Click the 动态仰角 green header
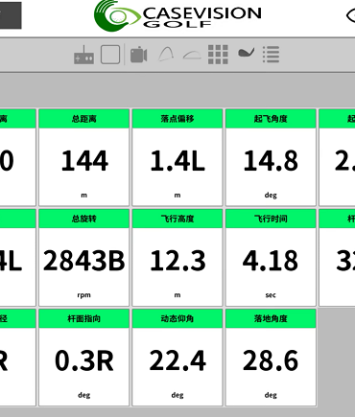This screenshot has width=355, height=417. 177,318
